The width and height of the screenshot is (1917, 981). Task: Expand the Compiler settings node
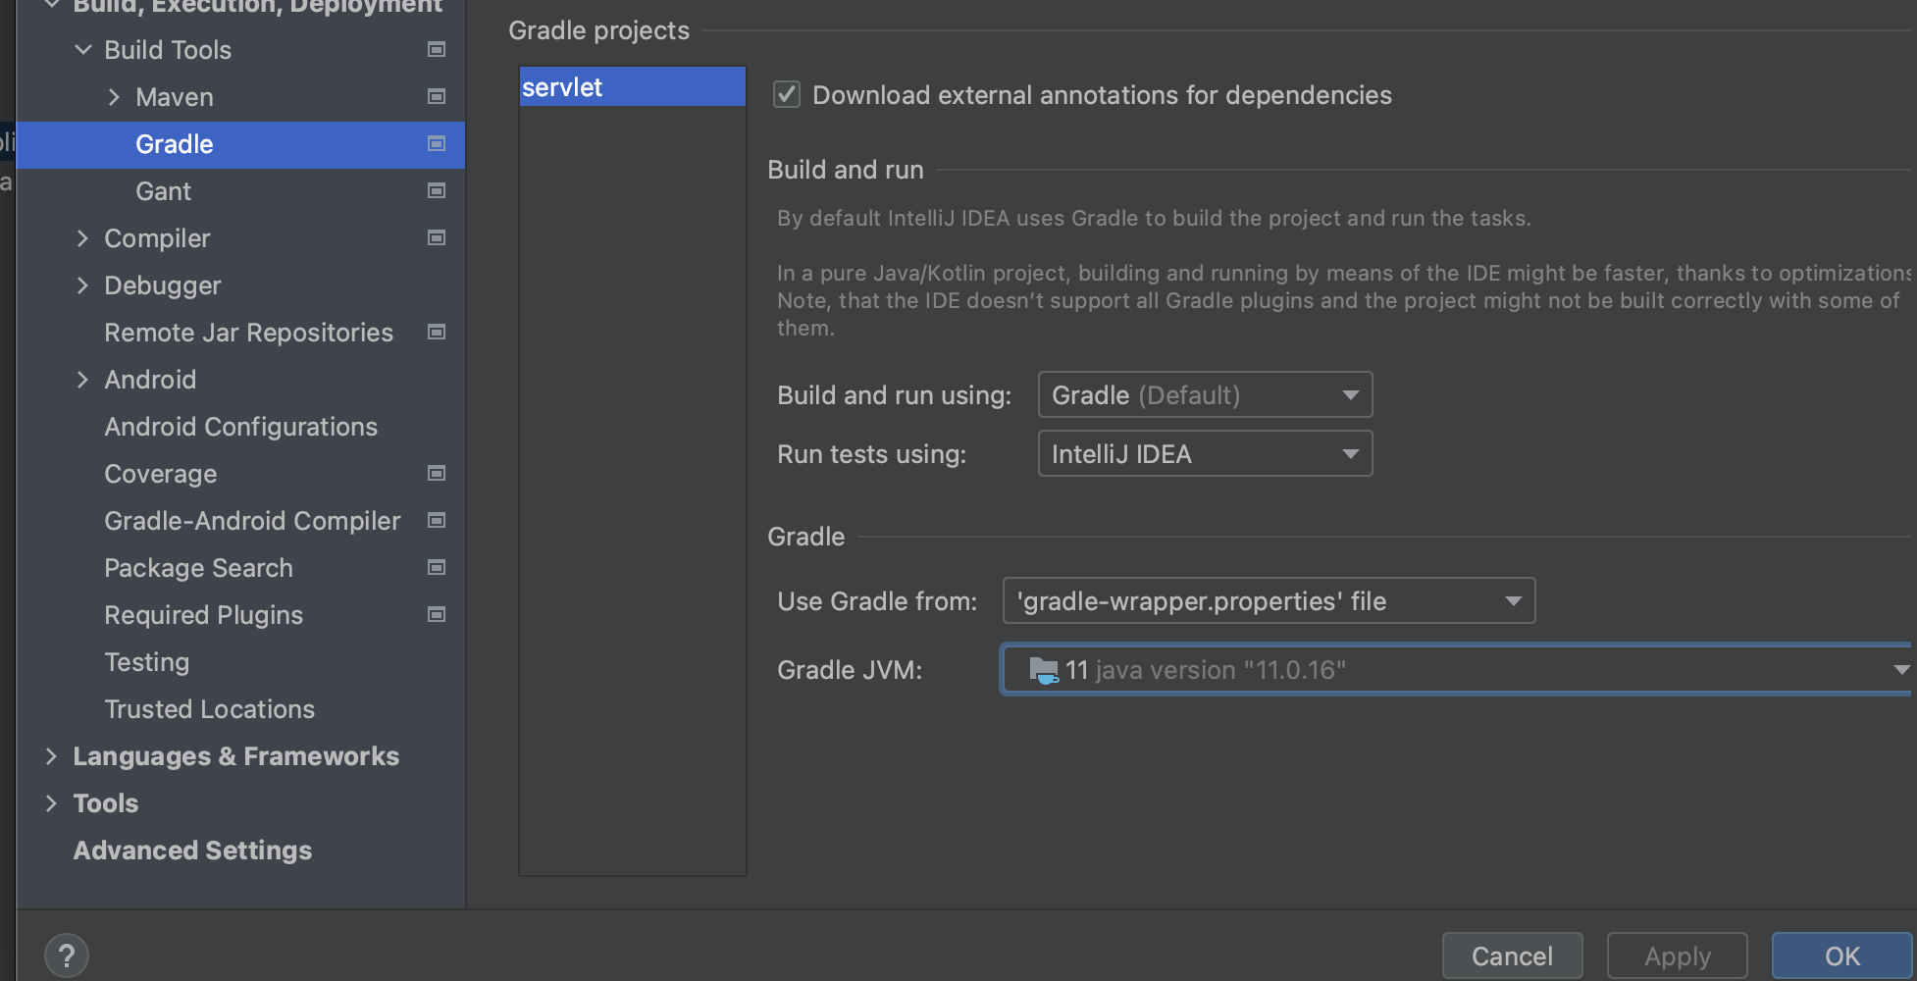coord(83,237)
